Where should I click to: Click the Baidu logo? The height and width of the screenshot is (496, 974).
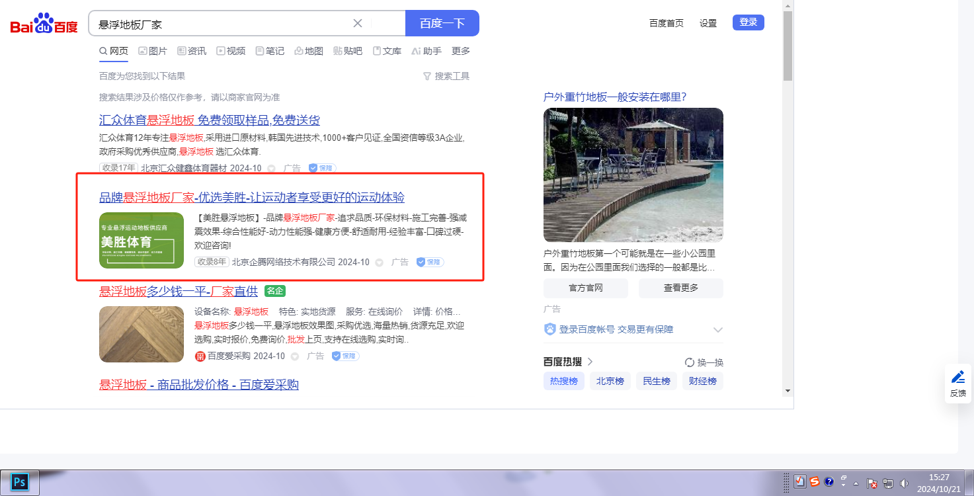point(44,24)
